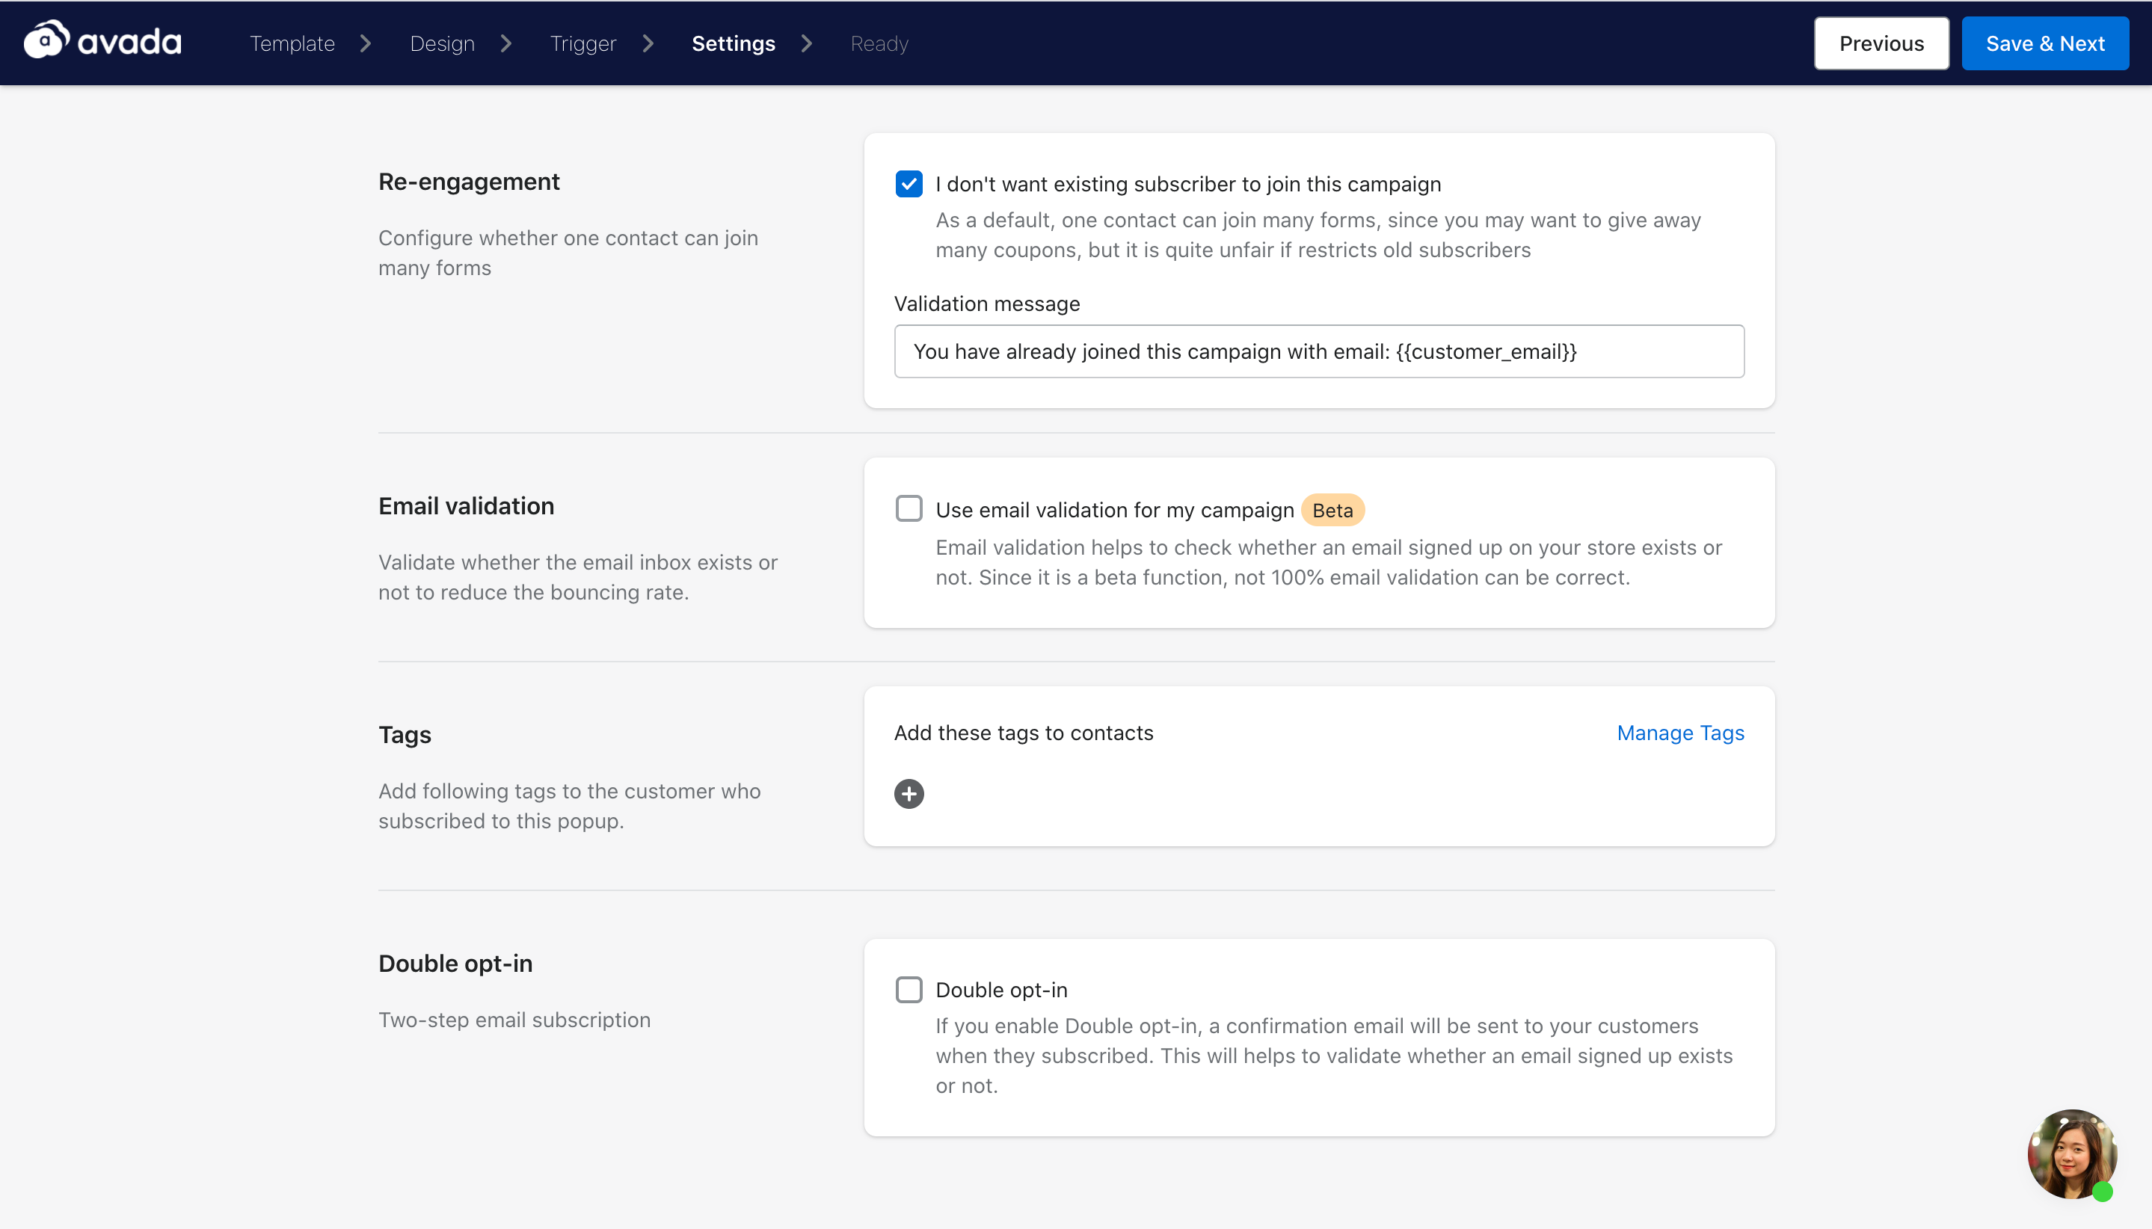Click the Previous button
This screenshot has width=2152, height=1229.
click(1881, 44)
